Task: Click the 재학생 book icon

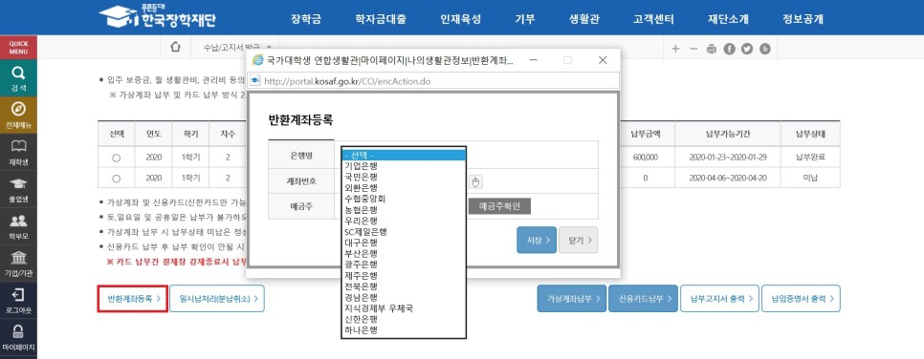Action: (18, 146)
